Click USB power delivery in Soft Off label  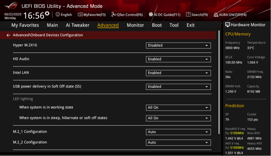coord(47,86)
